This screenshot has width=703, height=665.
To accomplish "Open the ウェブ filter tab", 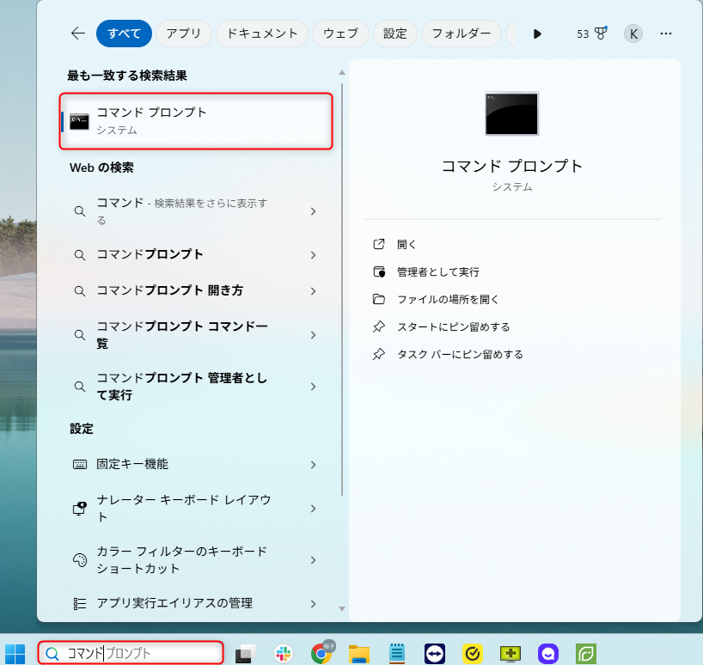I will point(340,34).
